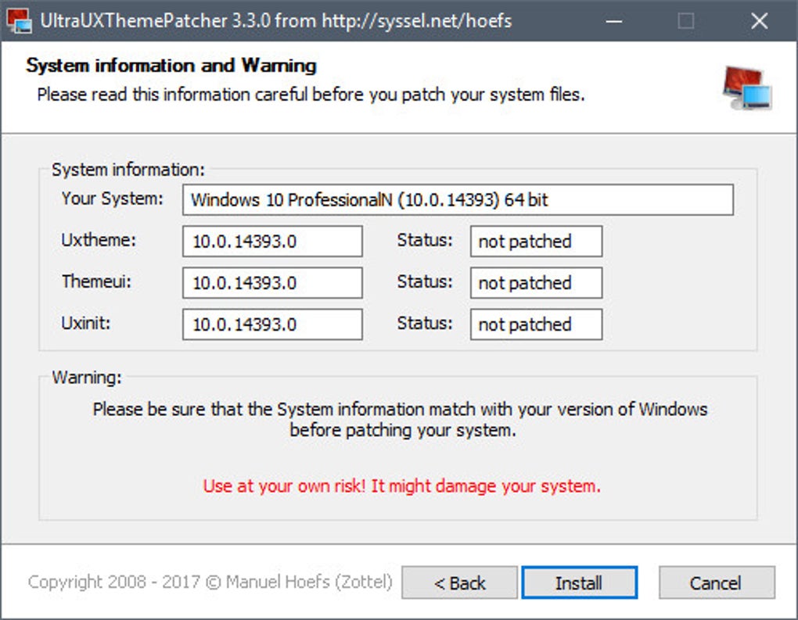Screen dimensions: 798x620
Task: Click the 'Warning:' group label
Action: pyautogui.click(x=87, y=378)
